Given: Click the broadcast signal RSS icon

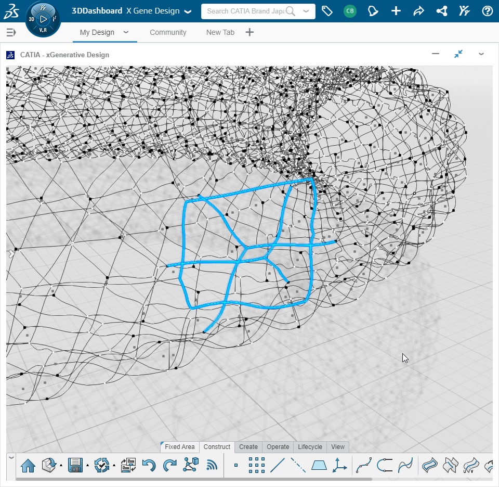Looking at the screenshot, I should 212,465.
